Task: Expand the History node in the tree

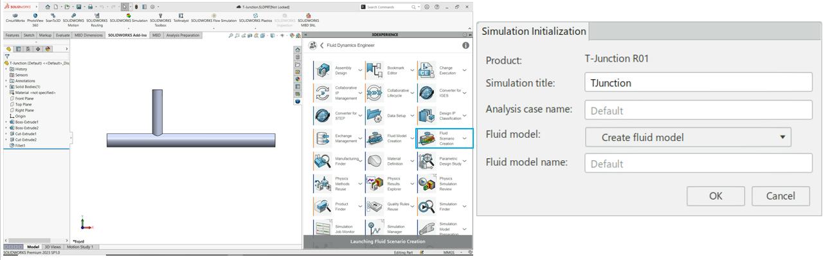Action: [x=6, y=69]
